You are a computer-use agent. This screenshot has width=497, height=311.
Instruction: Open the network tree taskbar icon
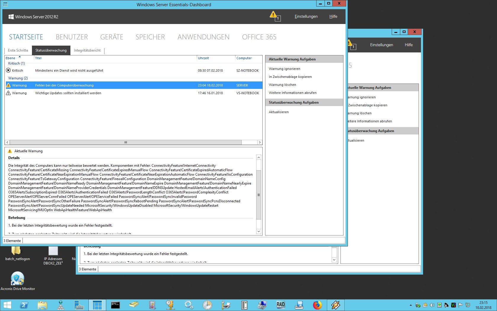(x=61, y=305)
